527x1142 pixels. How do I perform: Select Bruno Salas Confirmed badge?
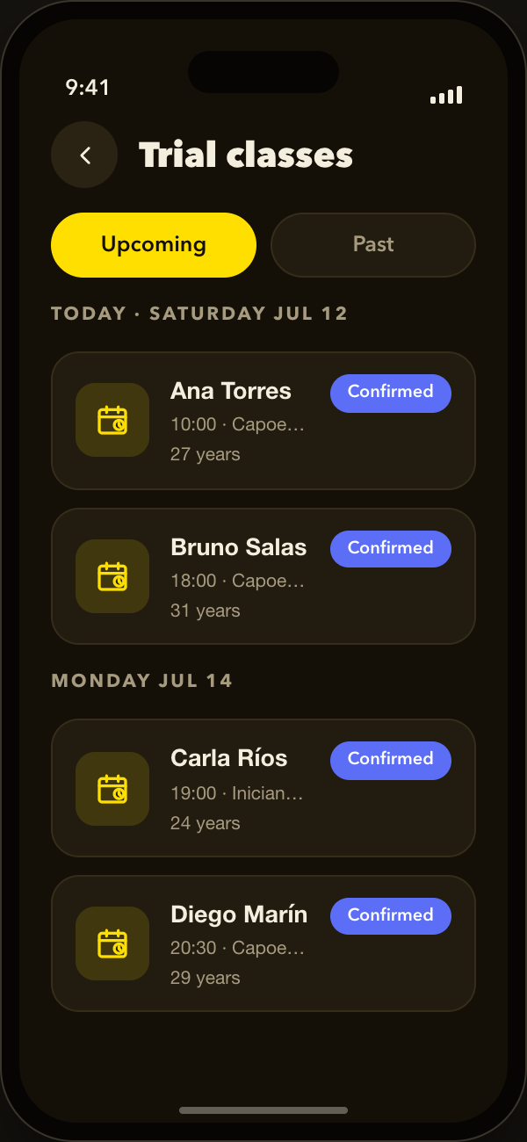click(391, 549)
